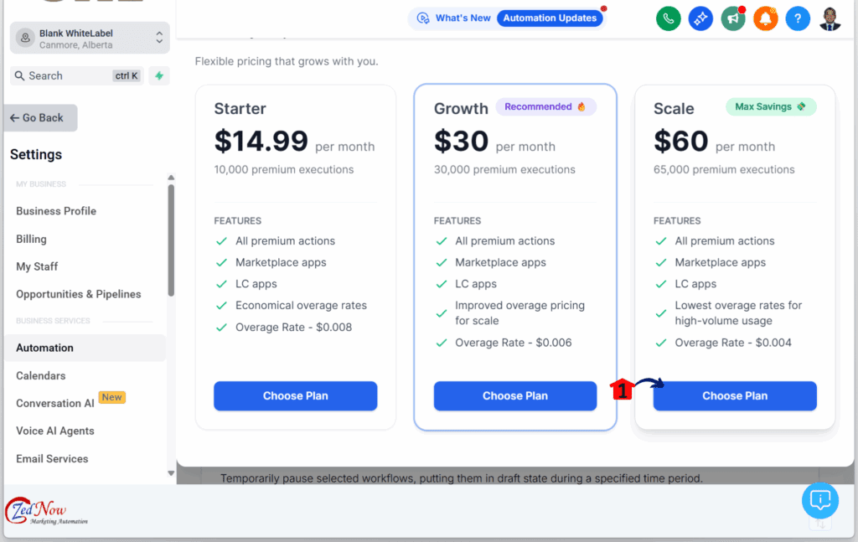
Task: Open the blue AI sparkle assistant icon
Action: click(x=700, y=18)
